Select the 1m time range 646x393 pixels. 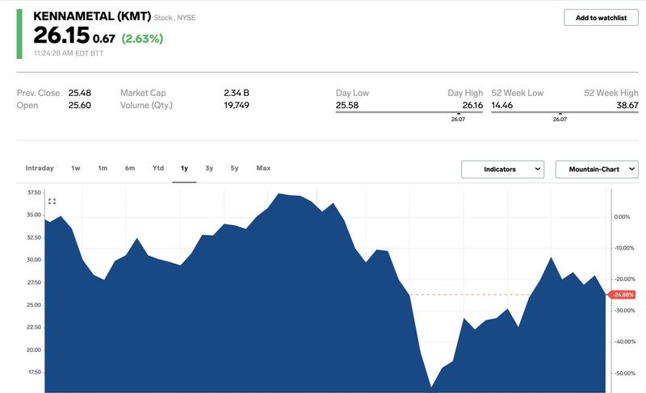(x=103, y=168)
